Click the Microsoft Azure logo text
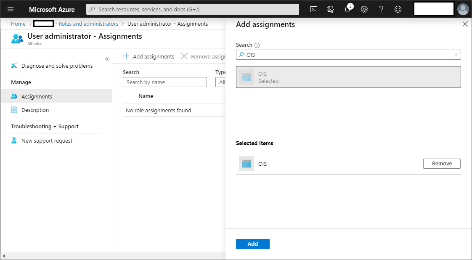This screenshot has width=472, height=260. point(52,9)
